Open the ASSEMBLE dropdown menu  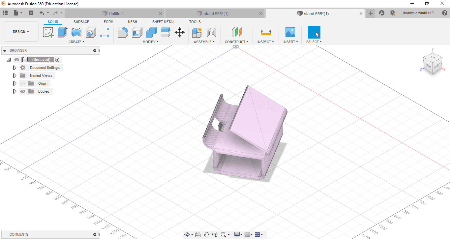204,42
